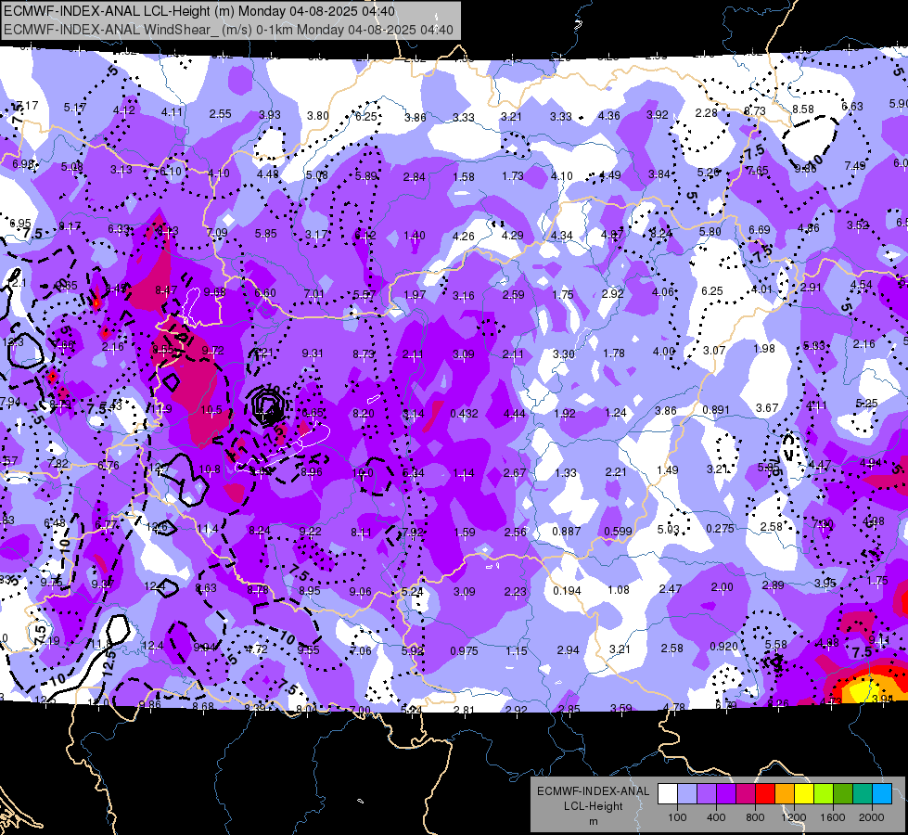Click the grid value 4.36

click(x=608, y=116)
